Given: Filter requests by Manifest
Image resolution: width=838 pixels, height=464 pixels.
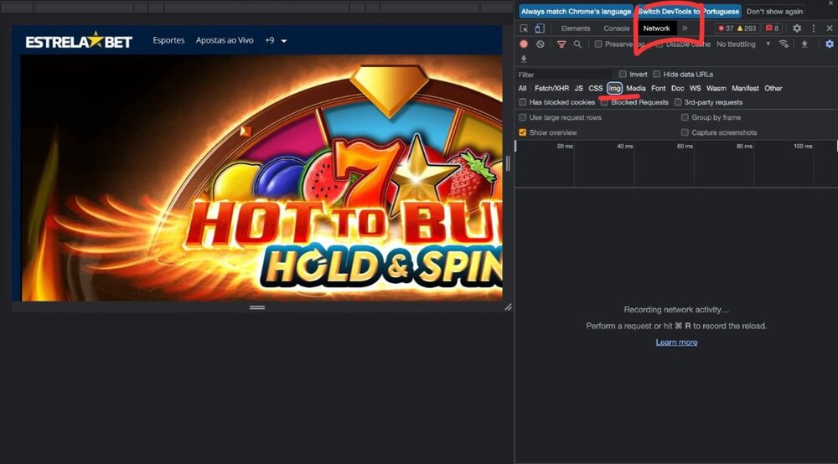Looking at the screenshot, I should pyautogui.click(x=745, y=88).
